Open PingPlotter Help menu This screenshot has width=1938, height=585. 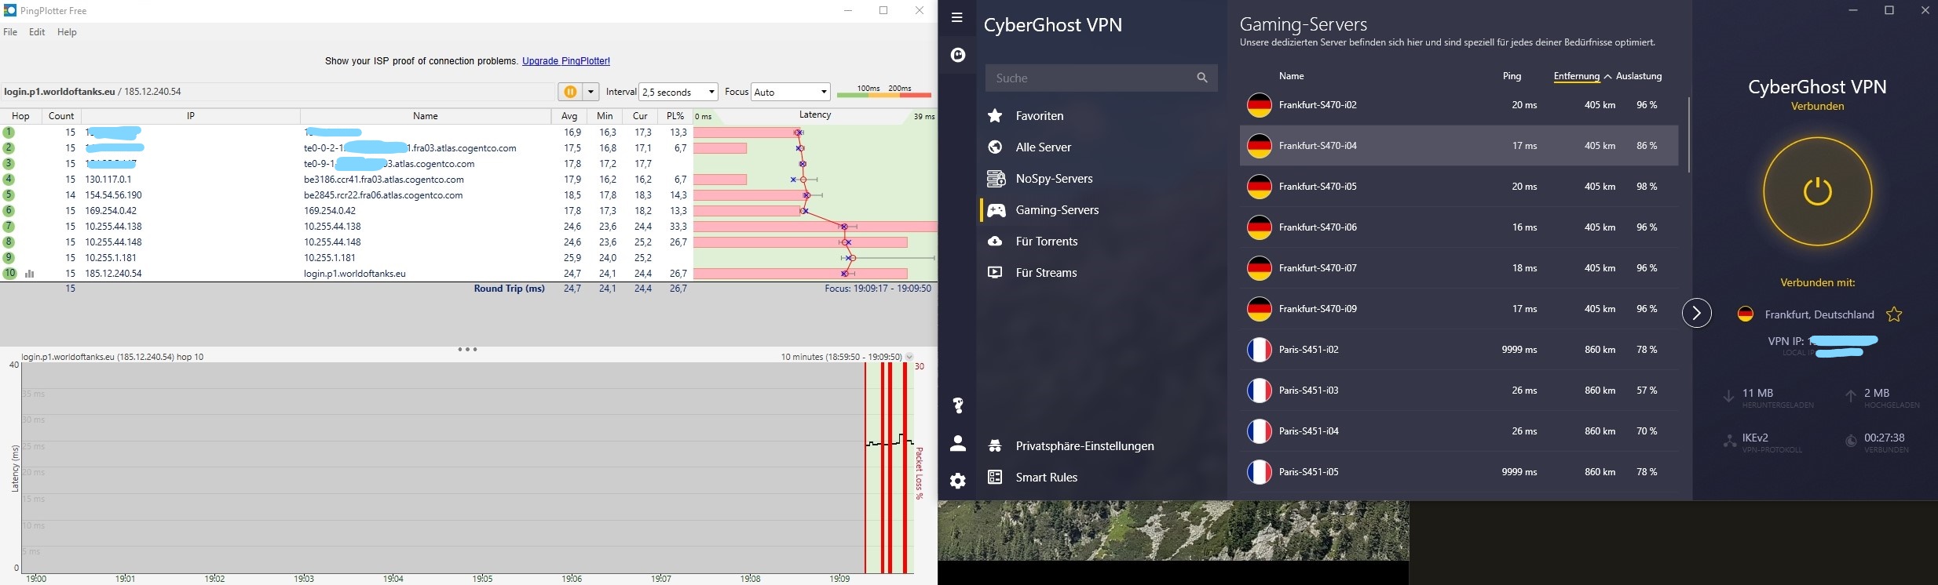(67, 32)
